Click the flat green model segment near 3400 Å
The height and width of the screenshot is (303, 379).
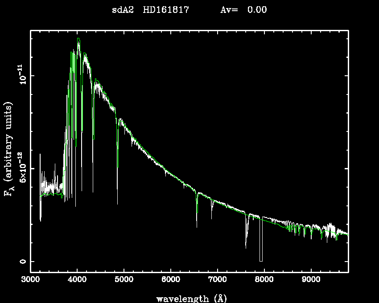[50, 195]
